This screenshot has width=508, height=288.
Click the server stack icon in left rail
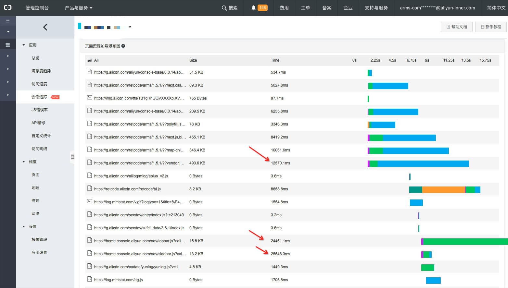pos(8,45)
